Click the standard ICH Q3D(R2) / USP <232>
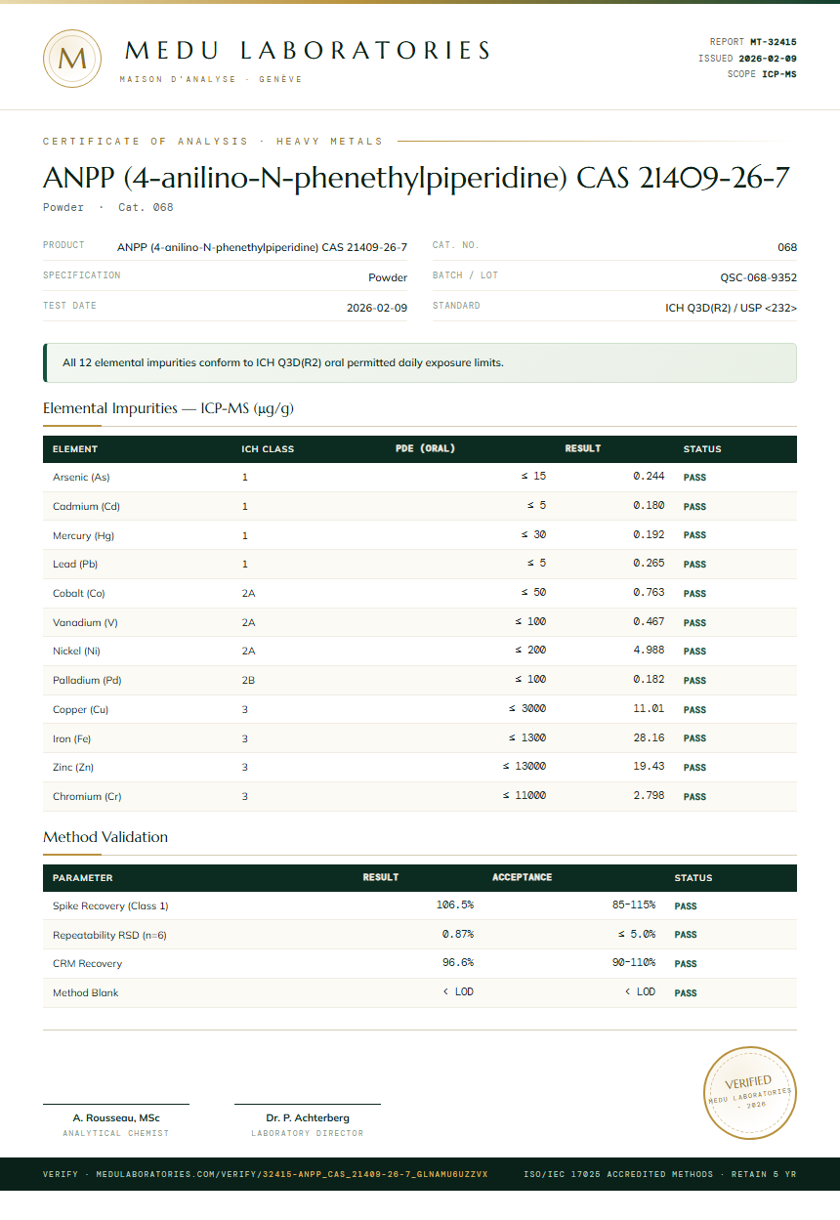The height and width of the screenshot is (1220, 840). click(732, 308)
